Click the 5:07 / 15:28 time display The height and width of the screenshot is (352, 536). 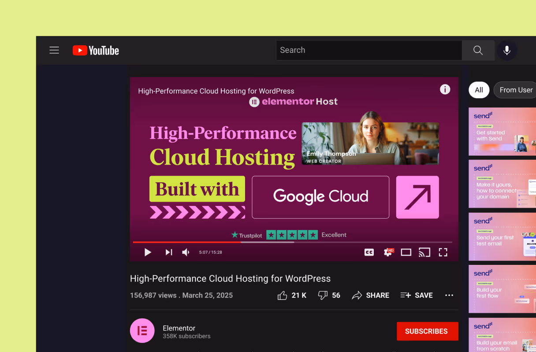click(x=210, y=253)
